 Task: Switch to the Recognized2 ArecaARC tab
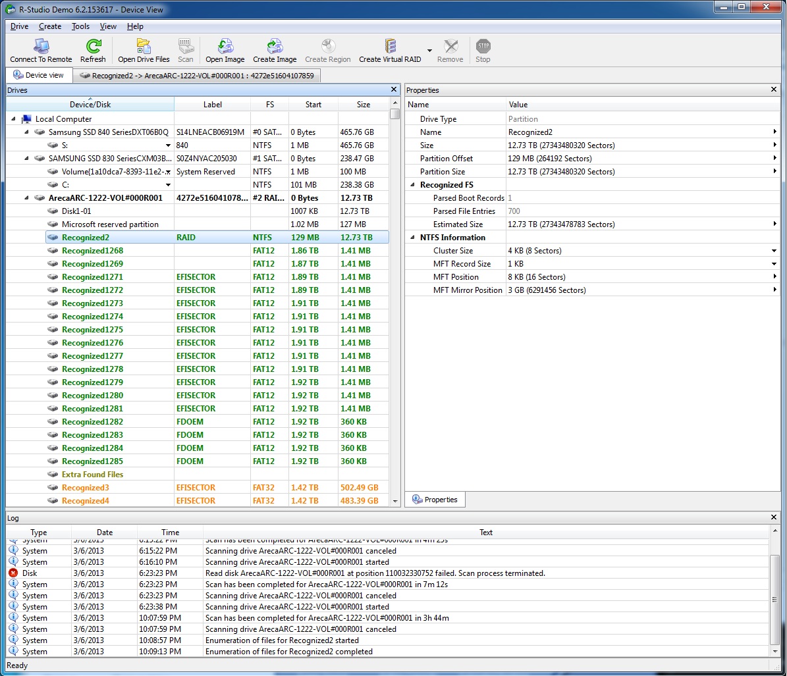coord(198,76)
